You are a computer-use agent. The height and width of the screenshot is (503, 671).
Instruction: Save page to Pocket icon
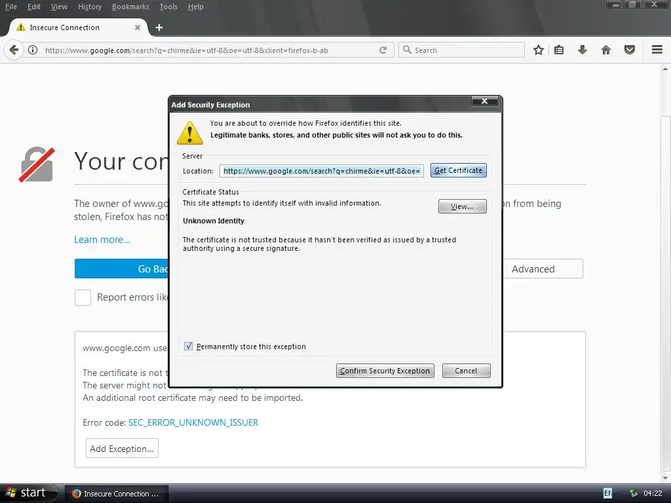coord(630,50)
